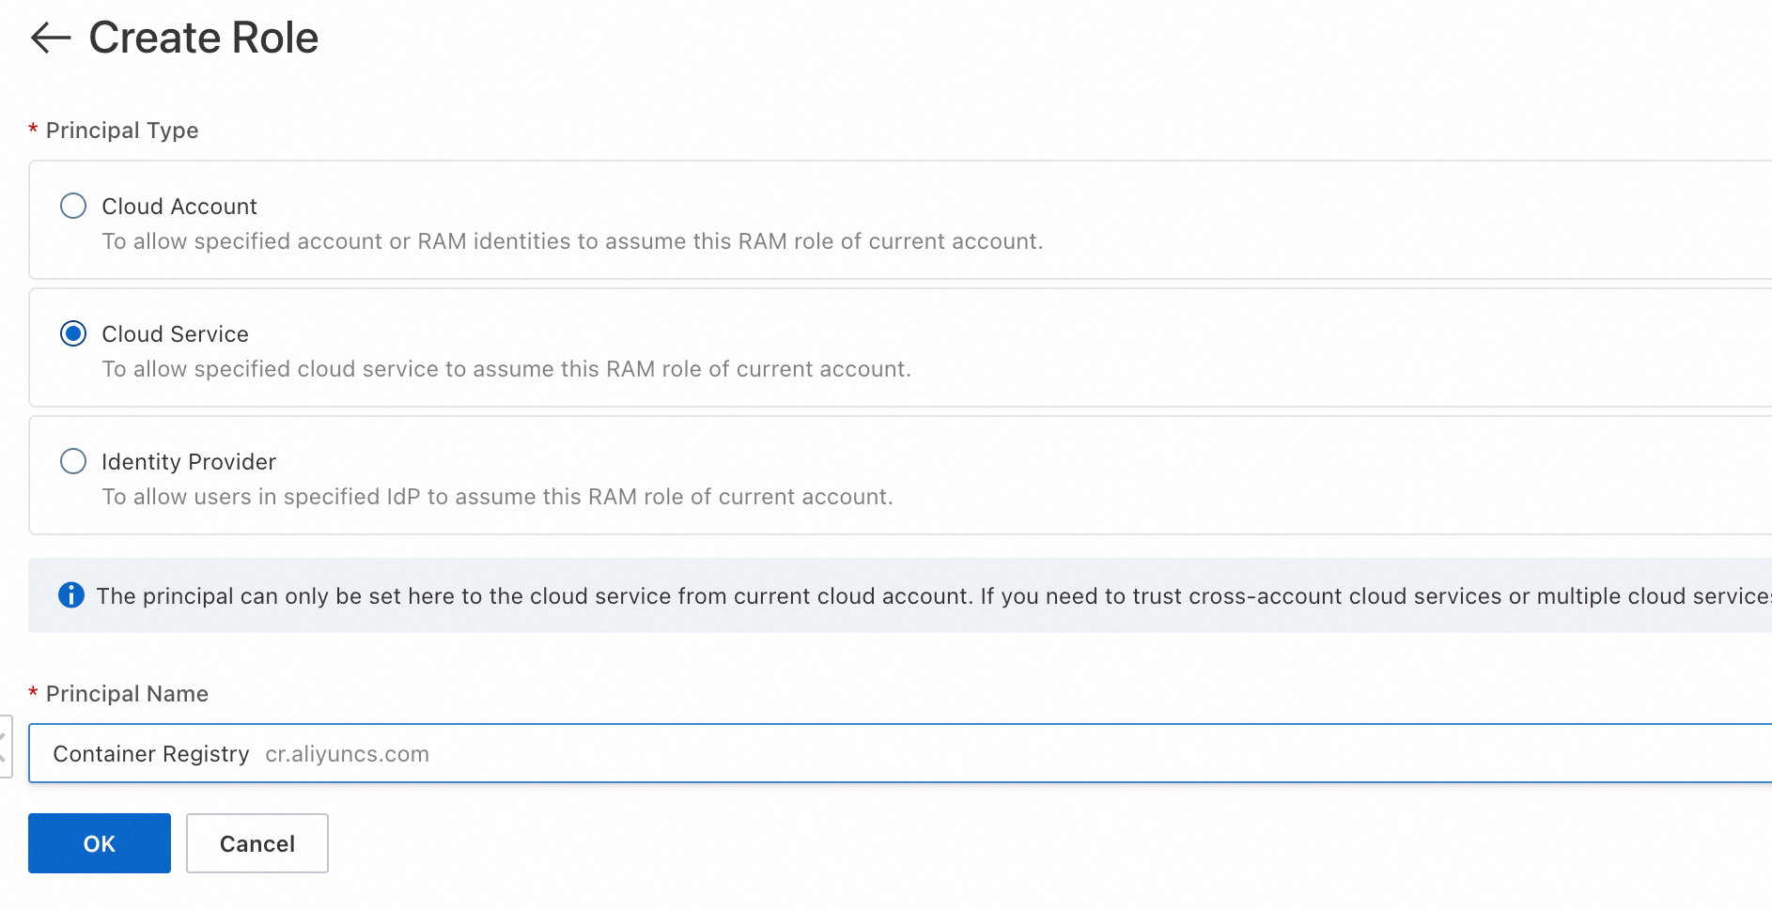The image size is (1772, 909).
Task: Cancel the role creation
Action: (257, 843)
